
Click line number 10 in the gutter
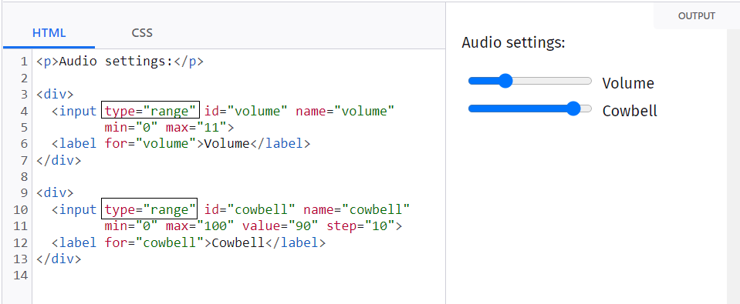[x=21, y=209]
